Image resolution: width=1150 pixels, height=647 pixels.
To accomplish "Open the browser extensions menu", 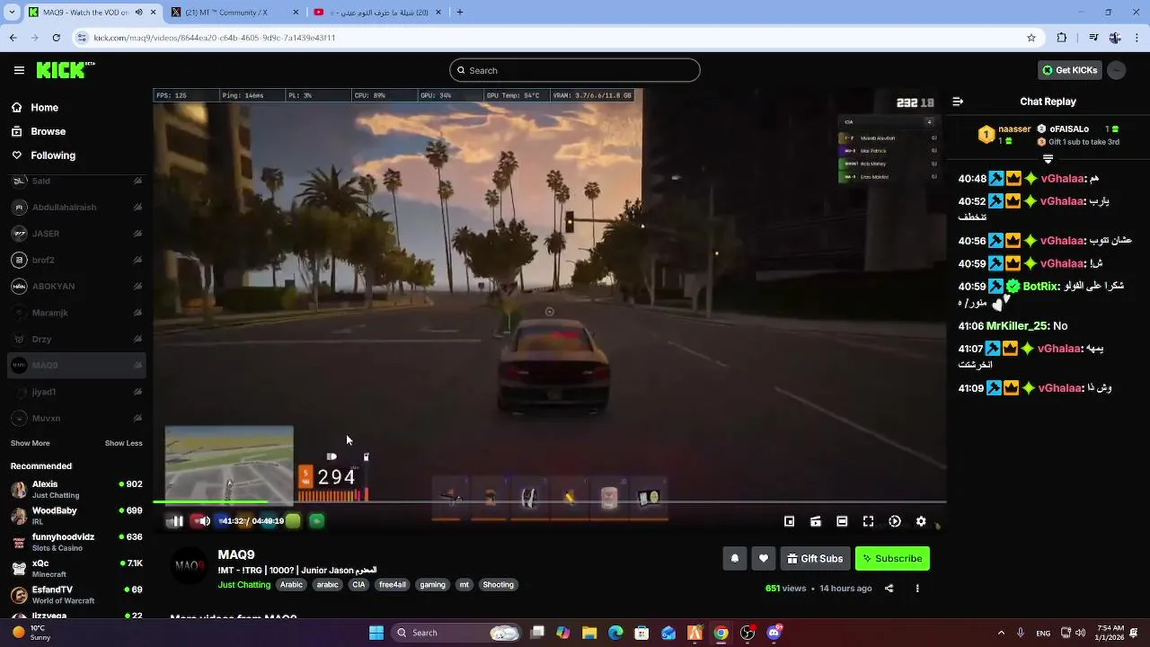I will (x=1062, y=38).
